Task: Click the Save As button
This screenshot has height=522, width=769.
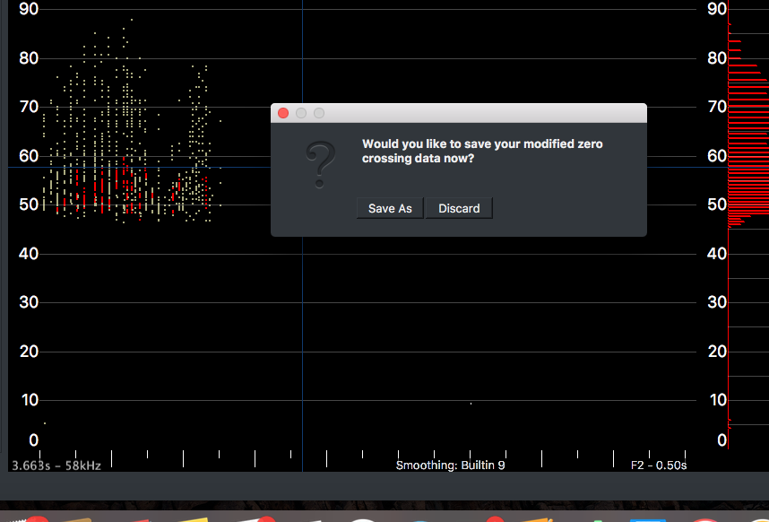Action: click(x=390, y=208)
